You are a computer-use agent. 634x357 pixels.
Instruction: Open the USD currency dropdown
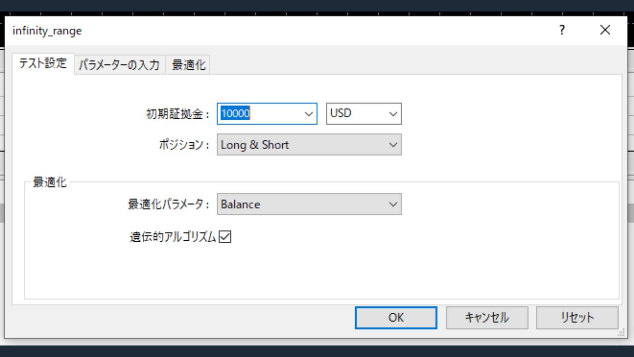click(364, 114)
